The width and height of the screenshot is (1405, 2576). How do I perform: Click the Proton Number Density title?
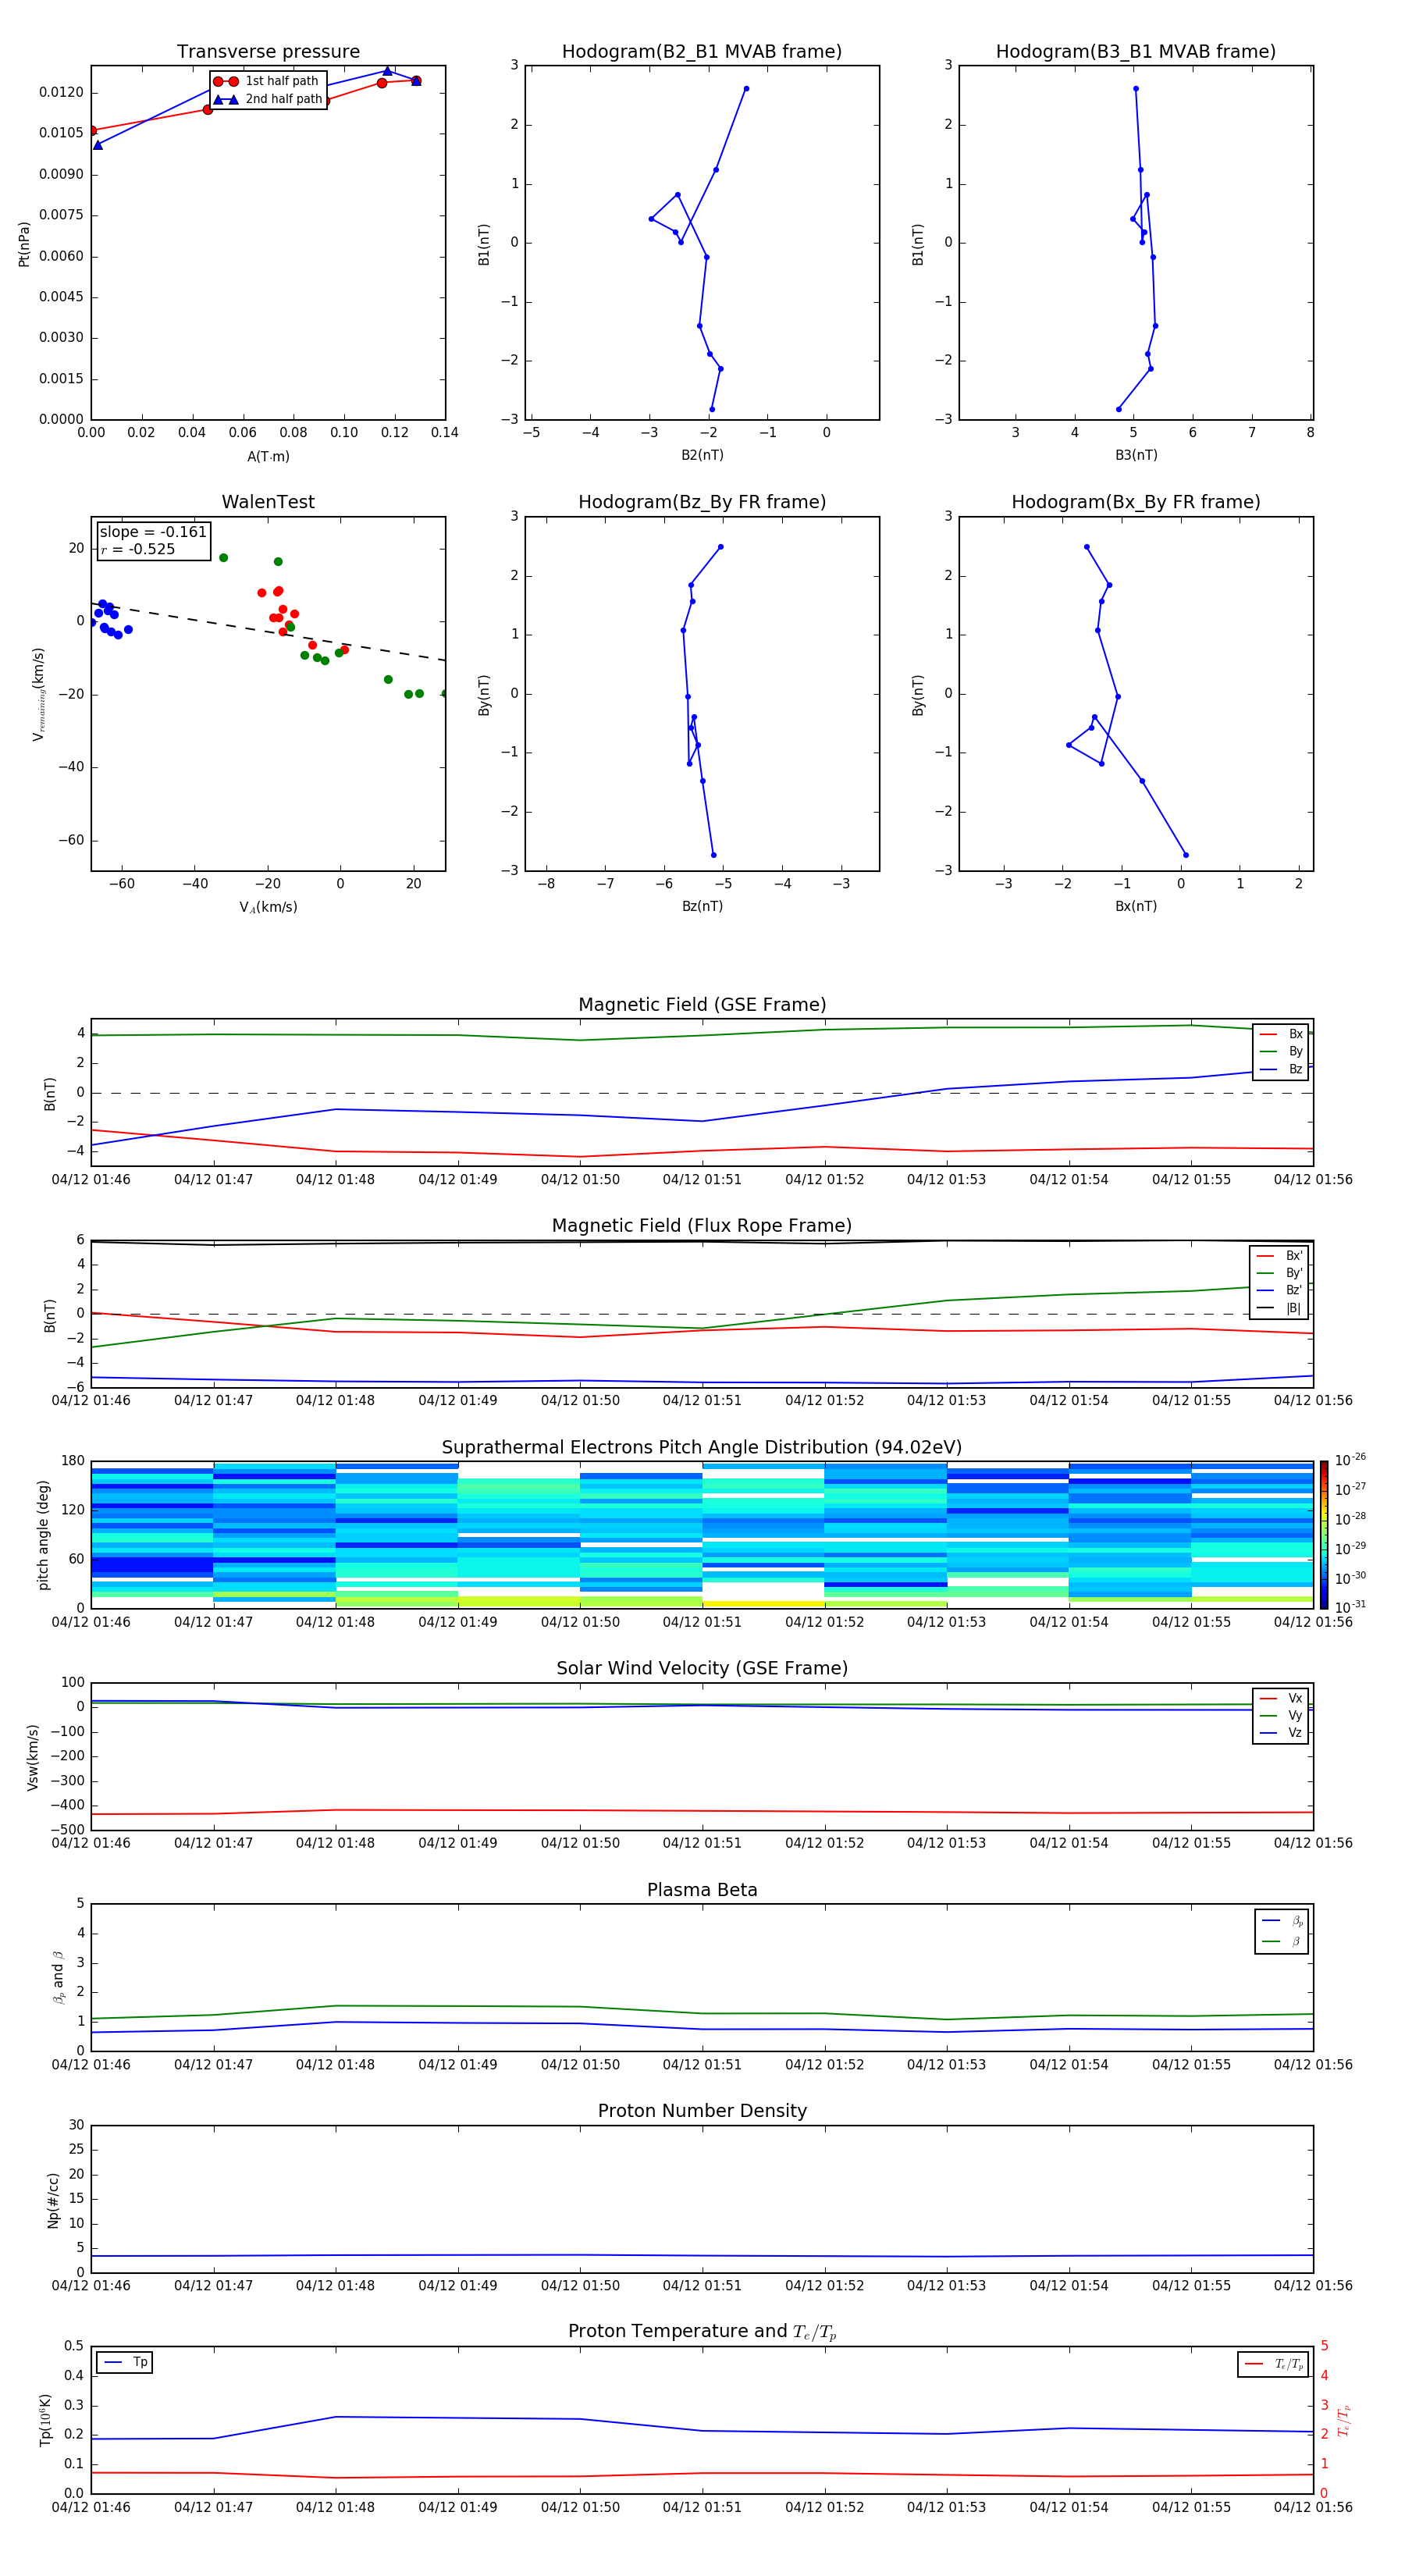(x=702, y=2111)
